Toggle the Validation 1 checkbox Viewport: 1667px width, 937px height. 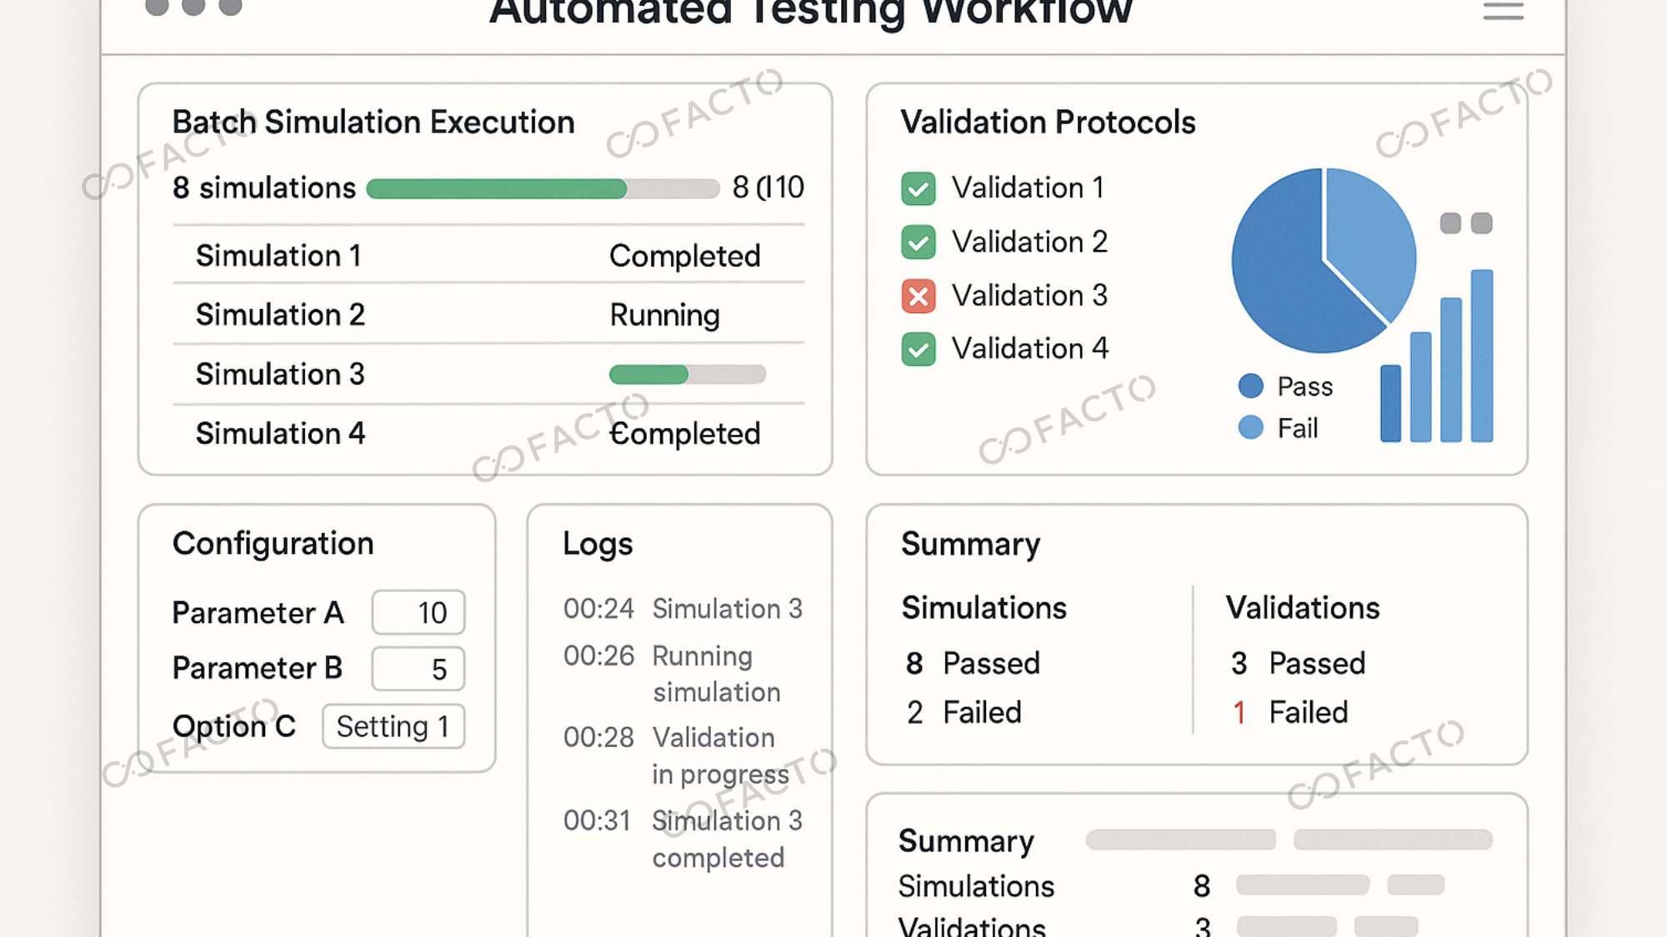pos(918,188)
